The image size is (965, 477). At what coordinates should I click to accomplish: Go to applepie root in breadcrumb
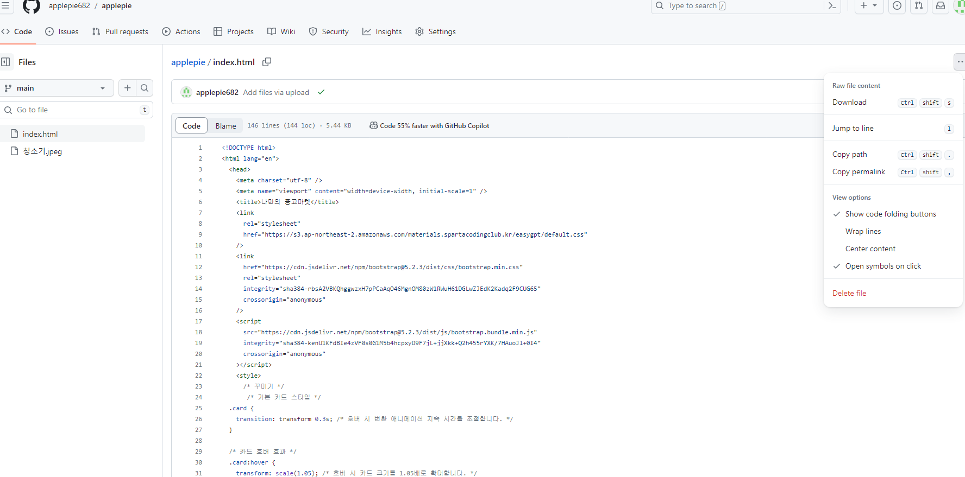pos(188,62)
